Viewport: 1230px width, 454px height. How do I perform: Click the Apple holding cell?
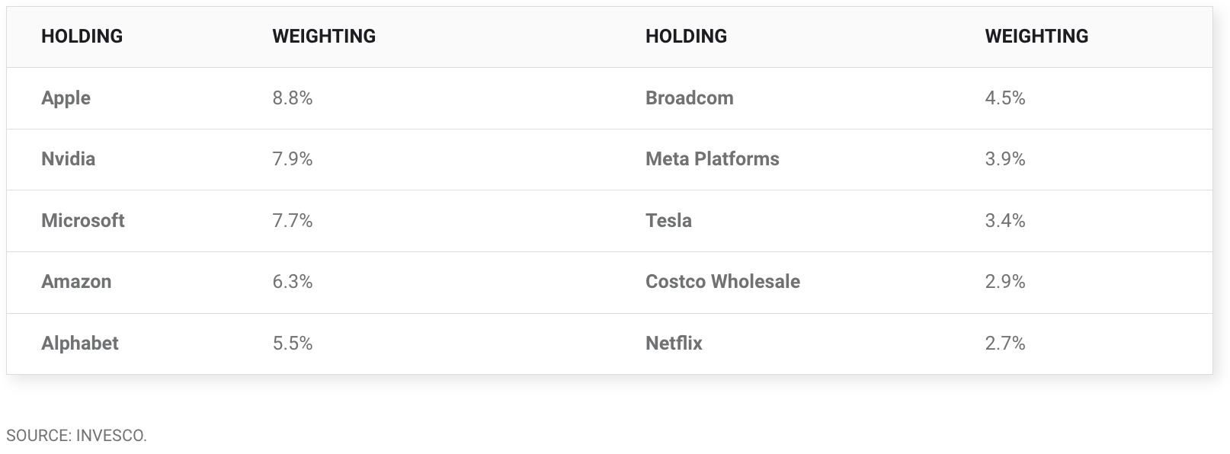click(66, 98)
